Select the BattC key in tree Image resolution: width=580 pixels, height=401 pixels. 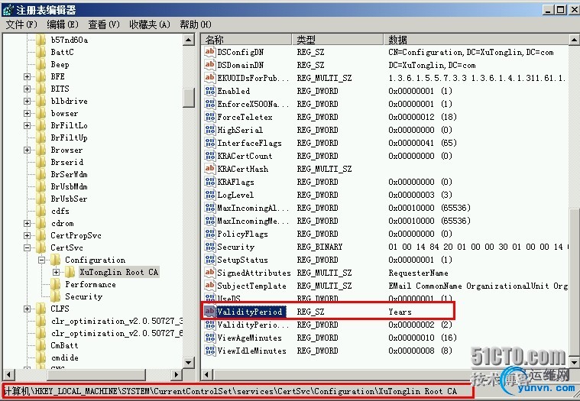(x=62, y=52)
